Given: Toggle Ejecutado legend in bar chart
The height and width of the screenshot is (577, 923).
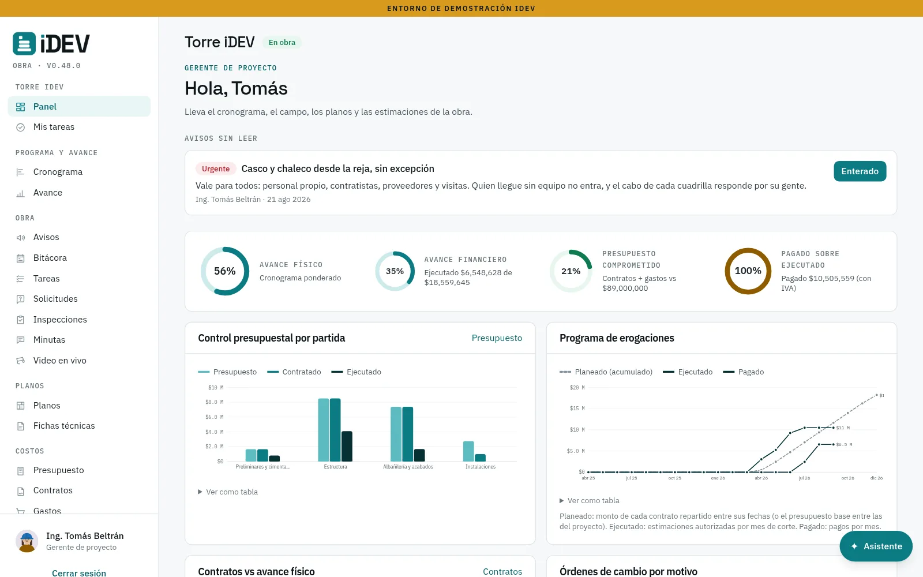Looking at the screenshot, I should [x=357, y=372].
